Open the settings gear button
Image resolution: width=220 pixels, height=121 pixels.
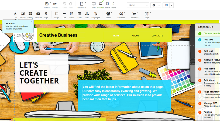point(154,5)
